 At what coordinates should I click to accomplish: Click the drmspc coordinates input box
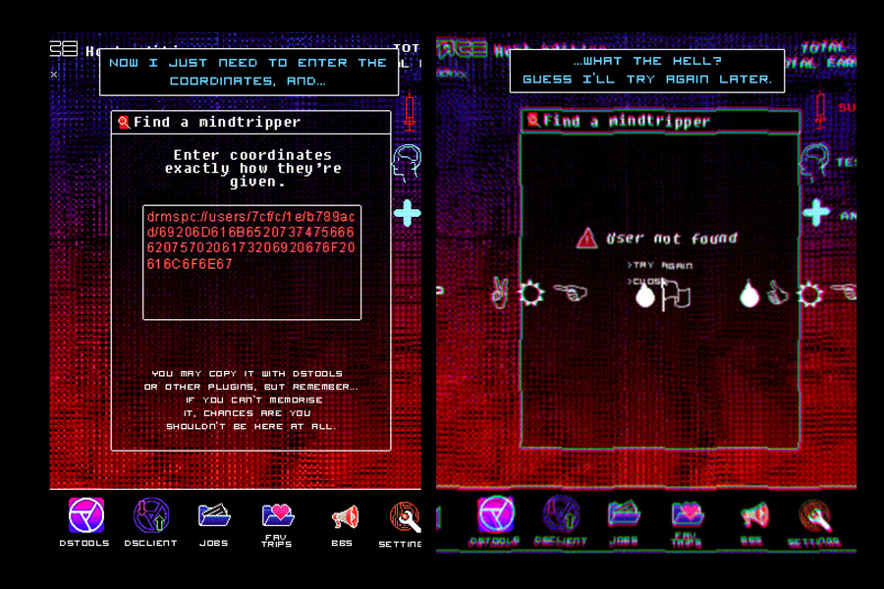pyautogui.click(x=251, y=263)
